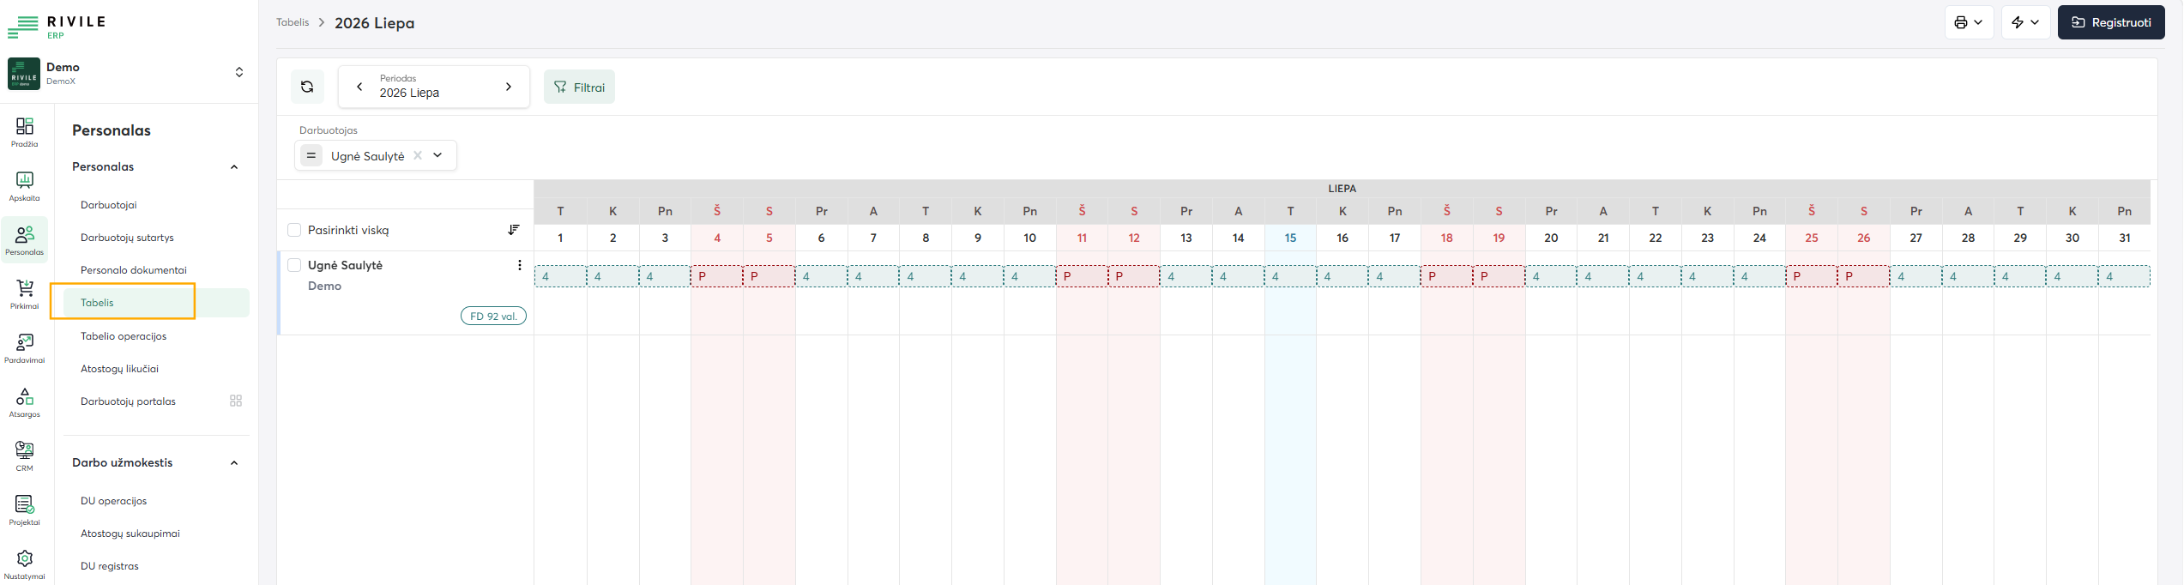Click the P cell for day 26
The image size is (2184, 585).
pyautogui.click(x=1863, y=276)
